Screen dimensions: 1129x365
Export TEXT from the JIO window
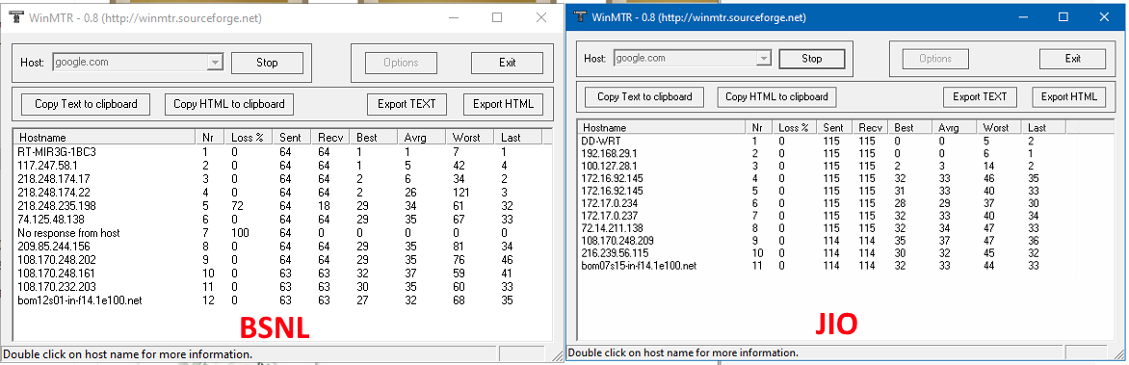point(980,96)
